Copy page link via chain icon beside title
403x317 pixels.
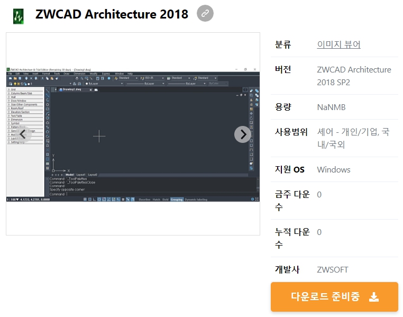[x=205, y=13]
